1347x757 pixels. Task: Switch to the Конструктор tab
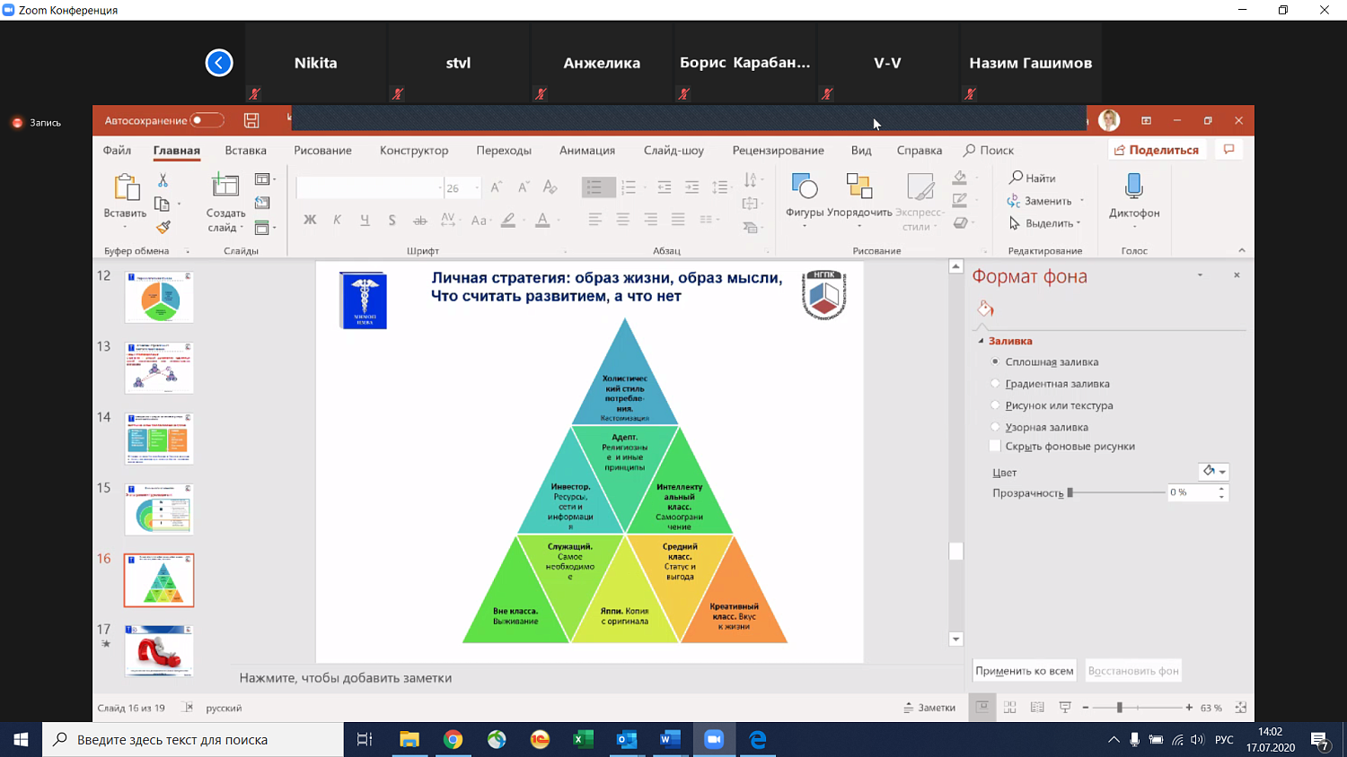[x=414, y=150]
